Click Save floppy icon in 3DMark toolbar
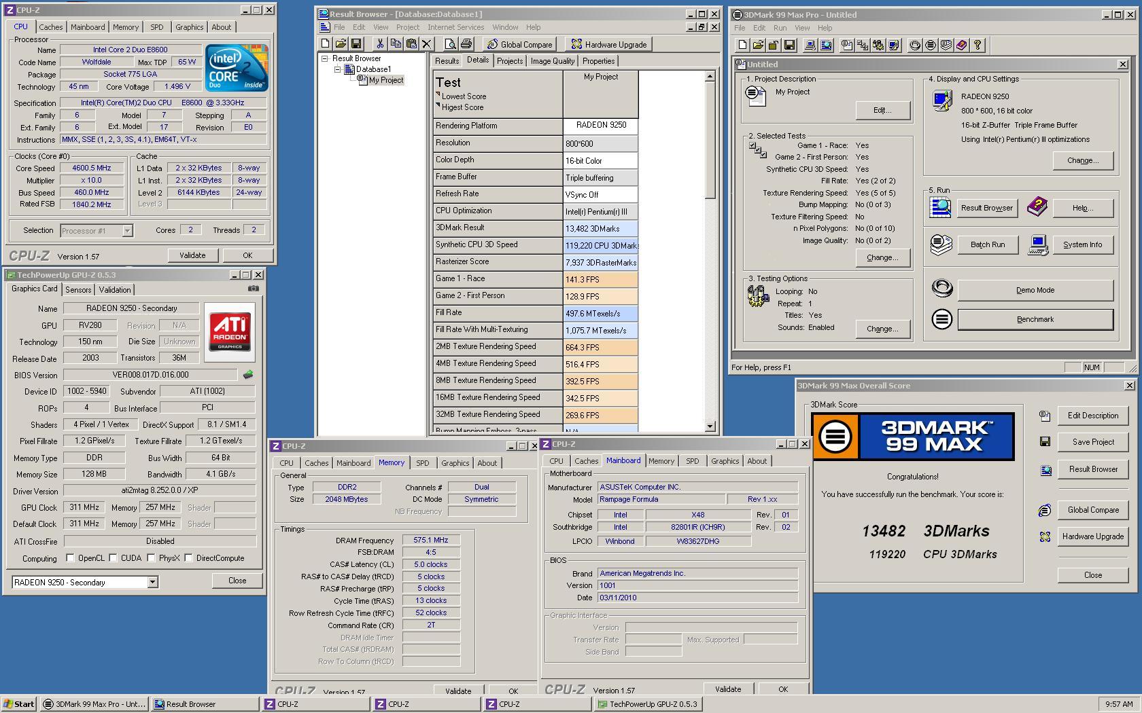1142x713 pixels. point(789,45)
